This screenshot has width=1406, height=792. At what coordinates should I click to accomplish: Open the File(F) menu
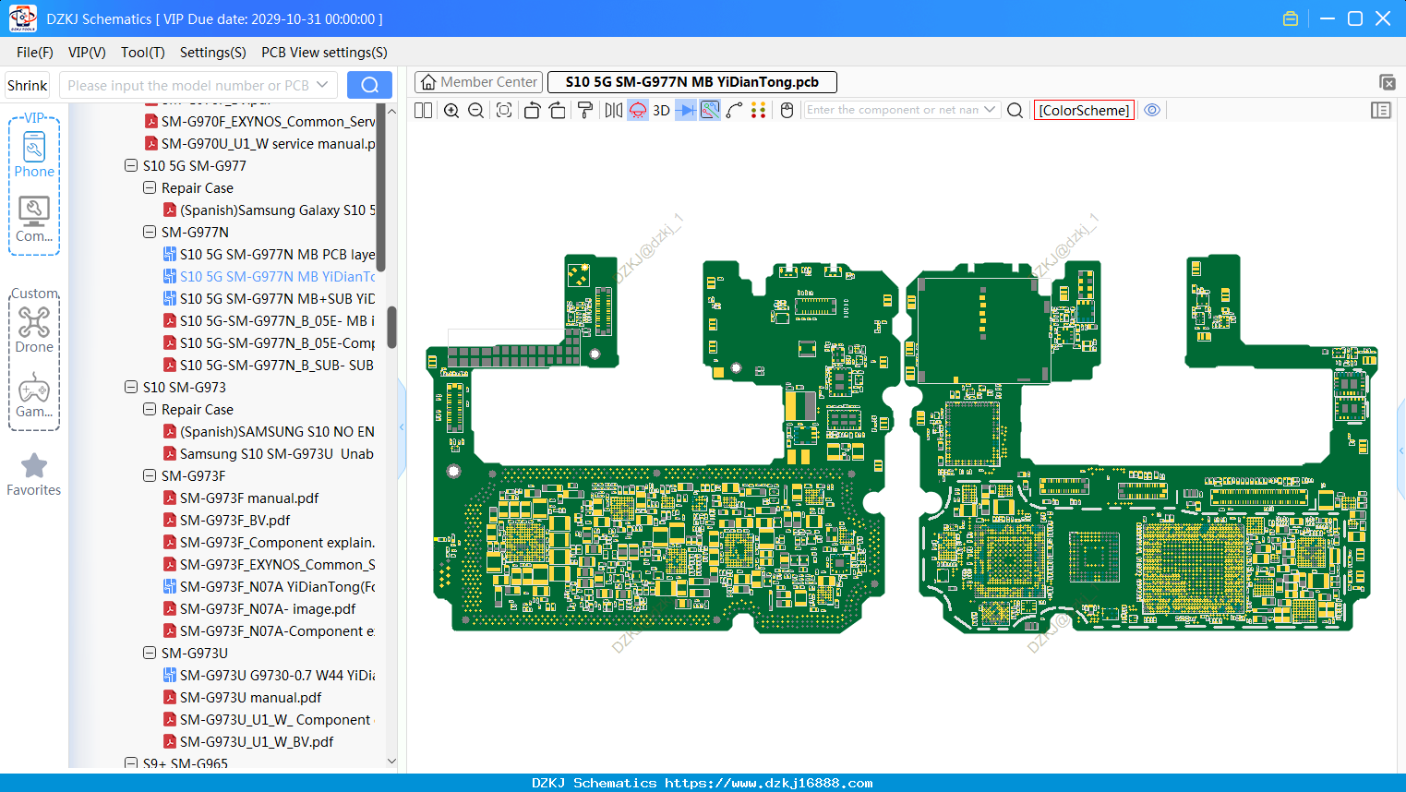click(x=35, y=53)
